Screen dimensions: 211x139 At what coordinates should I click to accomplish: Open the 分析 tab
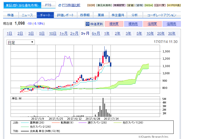tap(134, 15)
